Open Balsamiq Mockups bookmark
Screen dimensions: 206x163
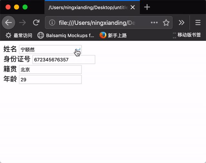pyautogui.click(x=66, y=35)
